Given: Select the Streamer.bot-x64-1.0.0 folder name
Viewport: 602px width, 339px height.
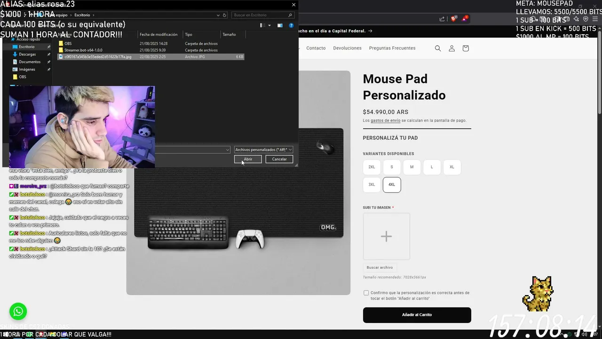Looking at the screenshot, I should coord(83,50).
